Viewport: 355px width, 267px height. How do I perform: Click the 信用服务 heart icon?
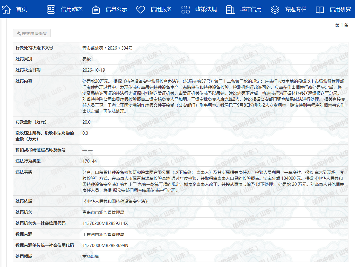[140, 9]
